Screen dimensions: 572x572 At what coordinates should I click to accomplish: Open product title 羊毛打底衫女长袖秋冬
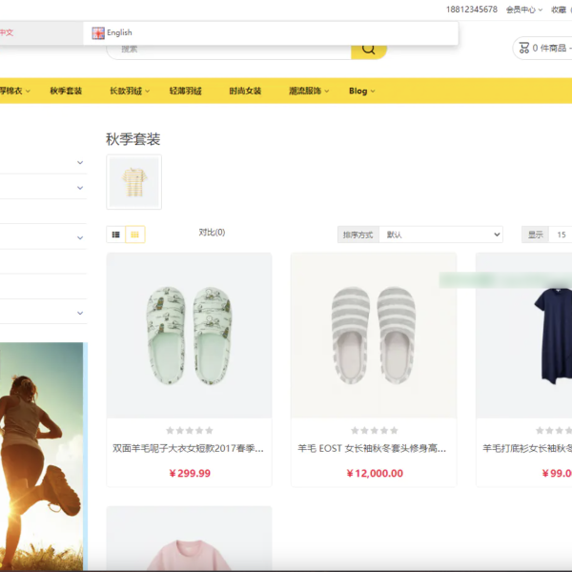point(527,448)
